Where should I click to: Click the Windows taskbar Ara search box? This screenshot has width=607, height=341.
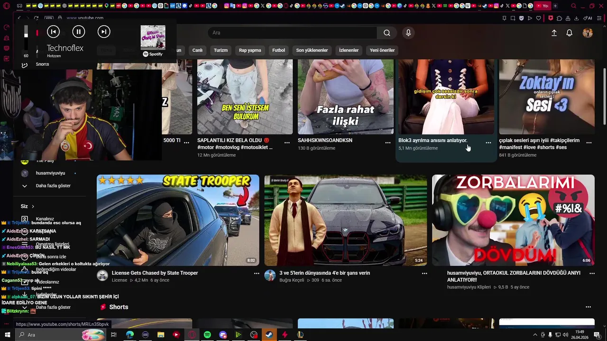coord(60,335)
